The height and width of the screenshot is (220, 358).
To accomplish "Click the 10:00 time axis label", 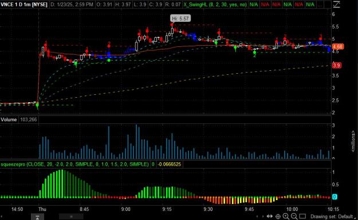I will tap(292, 209).
